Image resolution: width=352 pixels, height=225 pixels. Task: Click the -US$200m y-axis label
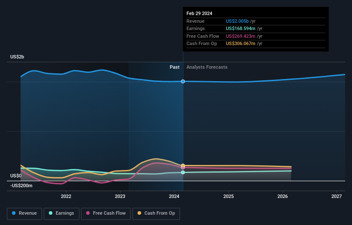pyautogui.click(x=21, y=185)
